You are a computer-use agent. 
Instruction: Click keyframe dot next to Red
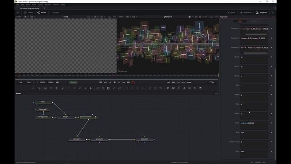[x=271, y=85]
